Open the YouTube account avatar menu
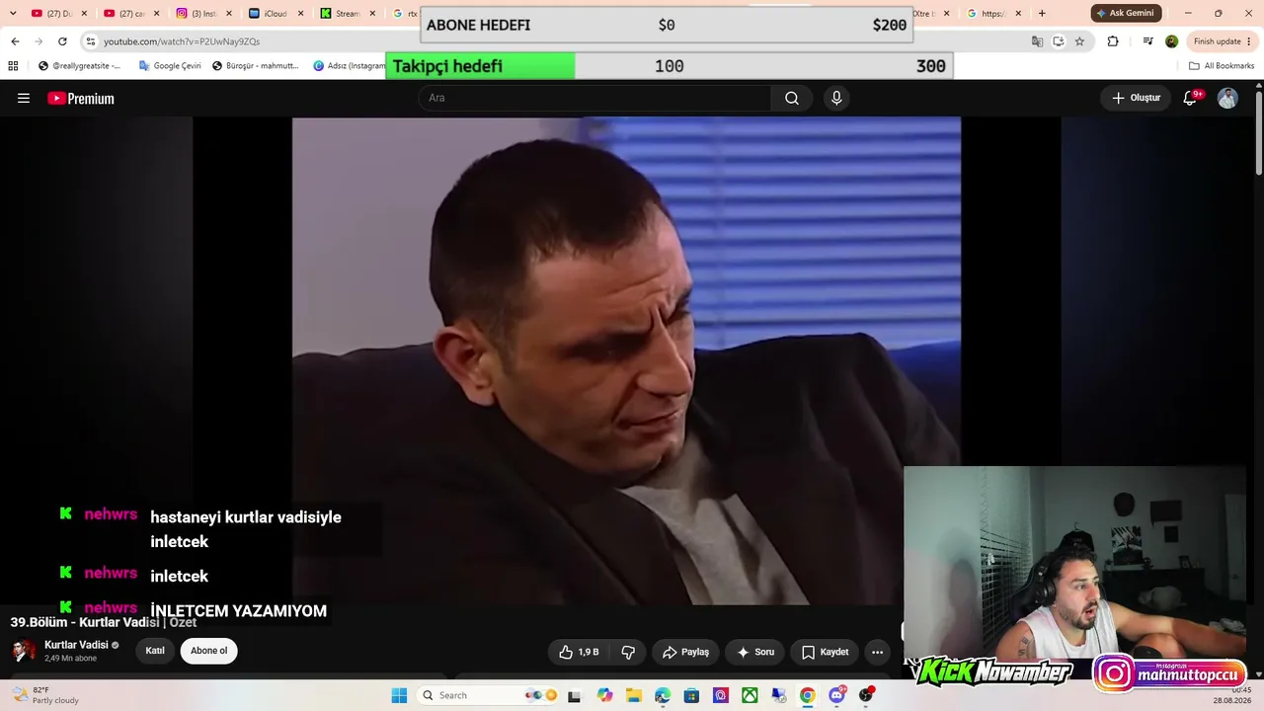Screen dimensions: 1264x711 click(1227, 98)
